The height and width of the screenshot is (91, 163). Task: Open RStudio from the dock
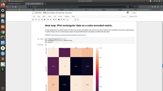3,53
